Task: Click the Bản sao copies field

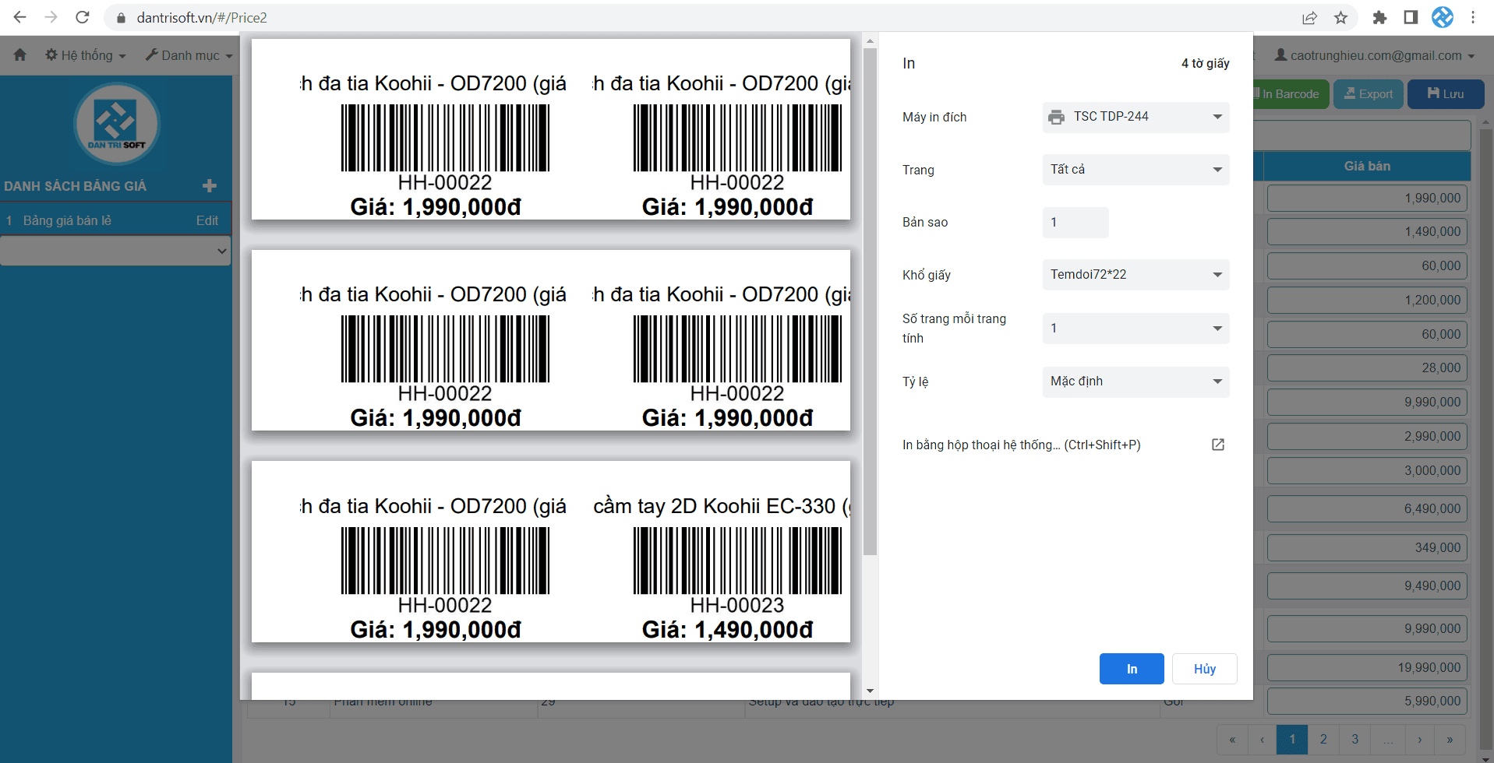Action: (x=1075, y=223)
